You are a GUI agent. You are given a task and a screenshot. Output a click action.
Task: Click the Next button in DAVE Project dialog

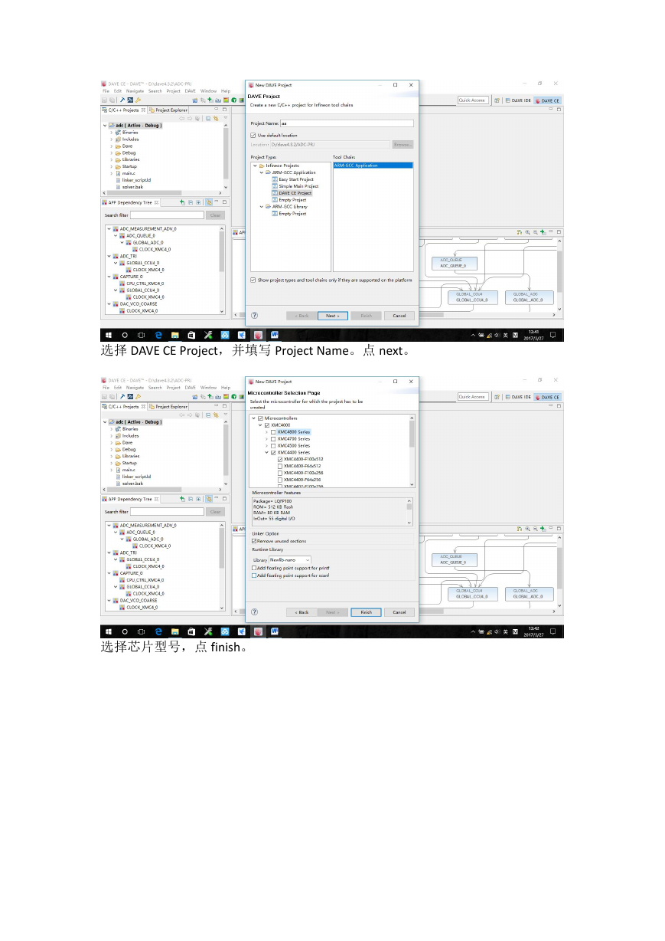pos(332,316)
